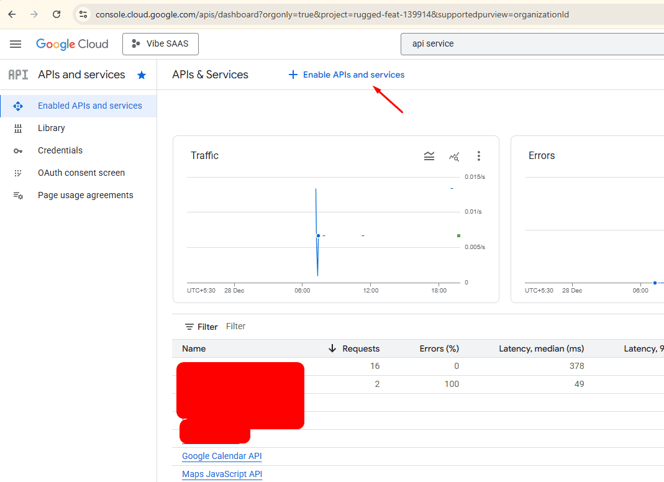Click the median latency value 378
Image resolution: width=664 pixels, height=482 pixels.
coord(577,366)
